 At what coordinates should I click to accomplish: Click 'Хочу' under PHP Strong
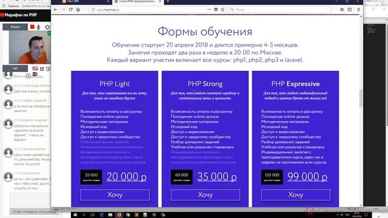[205, 195]
